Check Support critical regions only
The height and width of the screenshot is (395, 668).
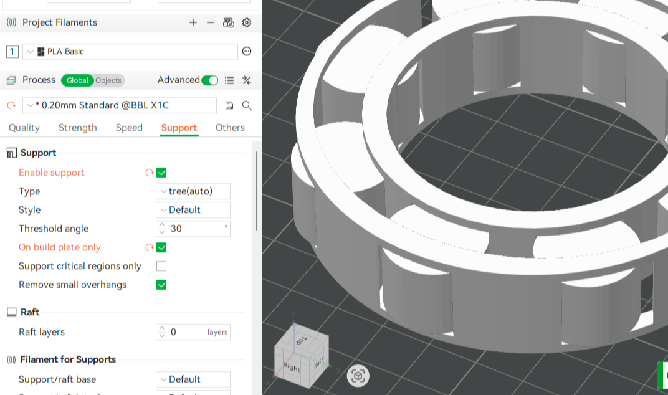[x=161, y=266]
